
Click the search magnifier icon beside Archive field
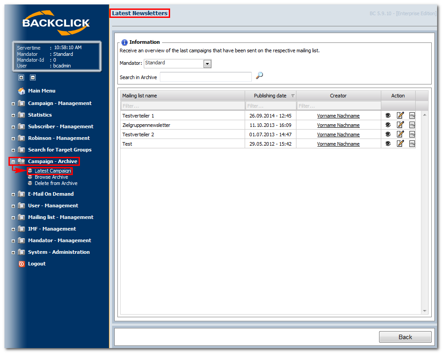259,76
